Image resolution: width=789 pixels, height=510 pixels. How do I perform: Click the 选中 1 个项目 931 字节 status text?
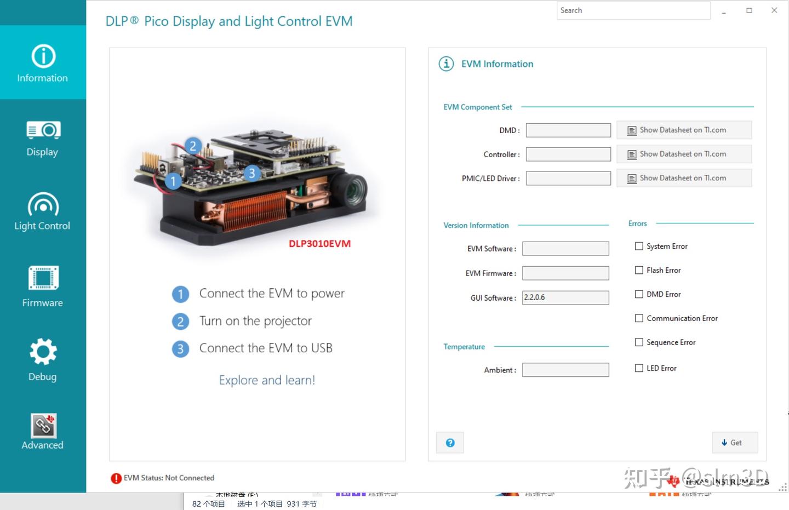point(277,504)
